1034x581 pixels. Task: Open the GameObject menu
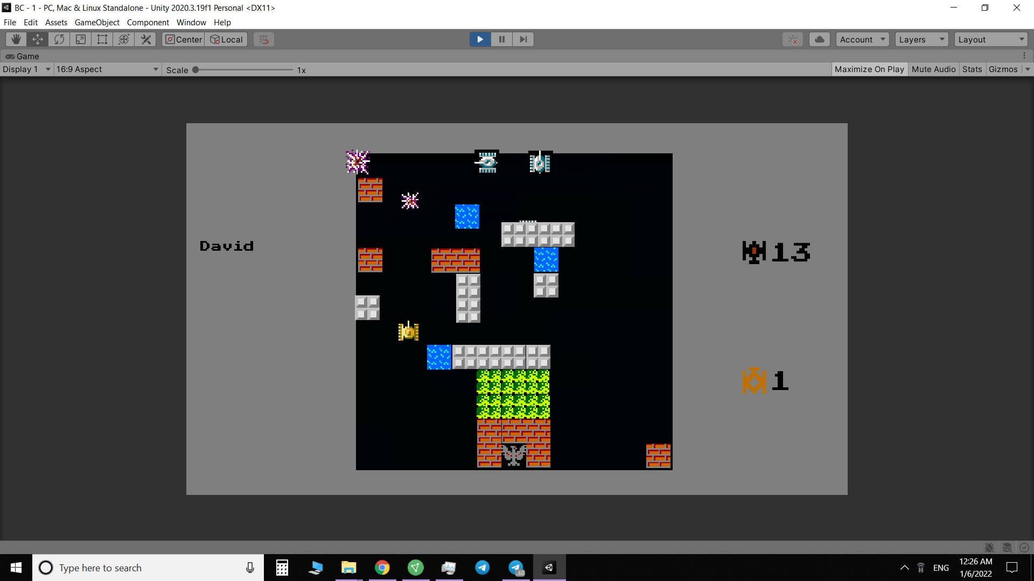click(97, 22)
